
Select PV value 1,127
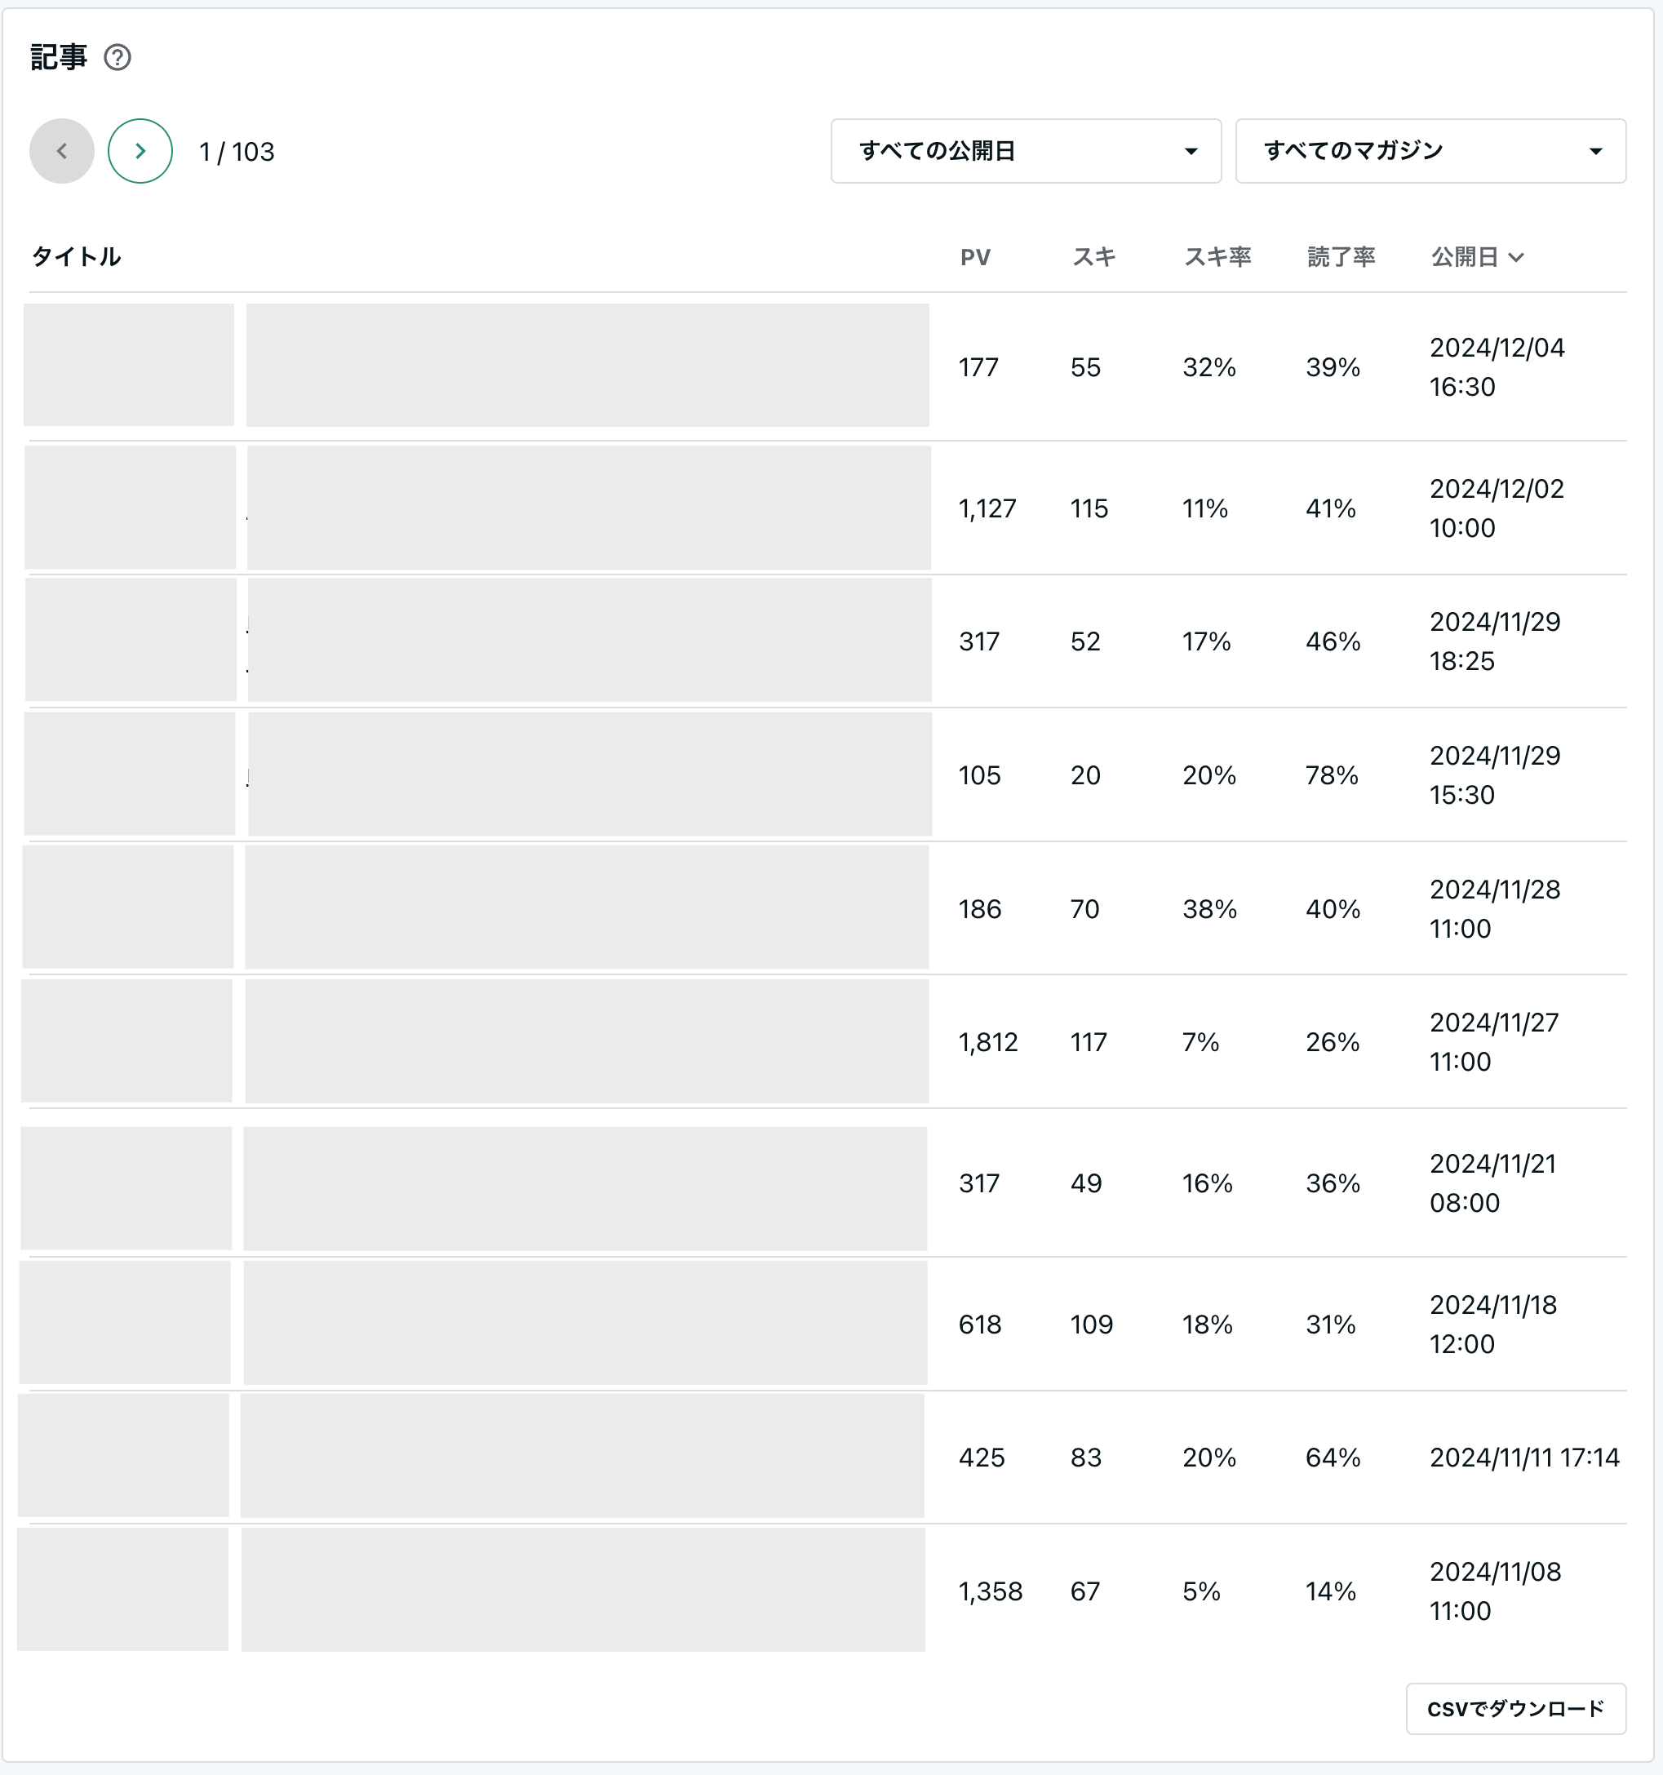[x=987, y=508]
